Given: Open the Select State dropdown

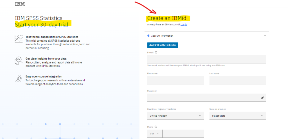Looking at the screenshot, I should point(238,116).
